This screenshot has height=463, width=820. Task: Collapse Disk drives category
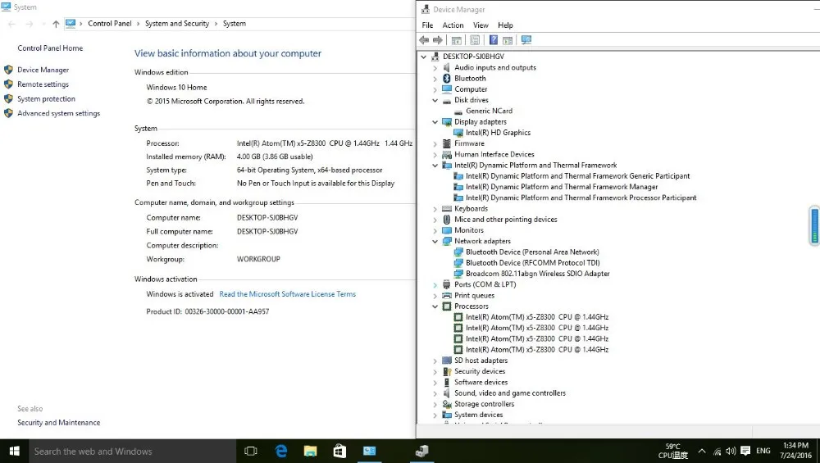(x=435, y=100)
